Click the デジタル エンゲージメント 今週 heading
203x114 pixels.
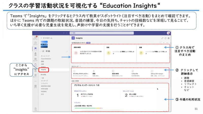pos(87,85)
